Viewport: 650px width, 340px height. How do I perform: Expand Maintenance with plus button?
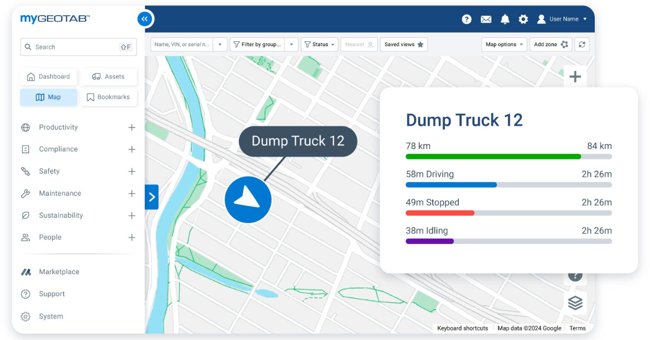[x=132, y=194]
